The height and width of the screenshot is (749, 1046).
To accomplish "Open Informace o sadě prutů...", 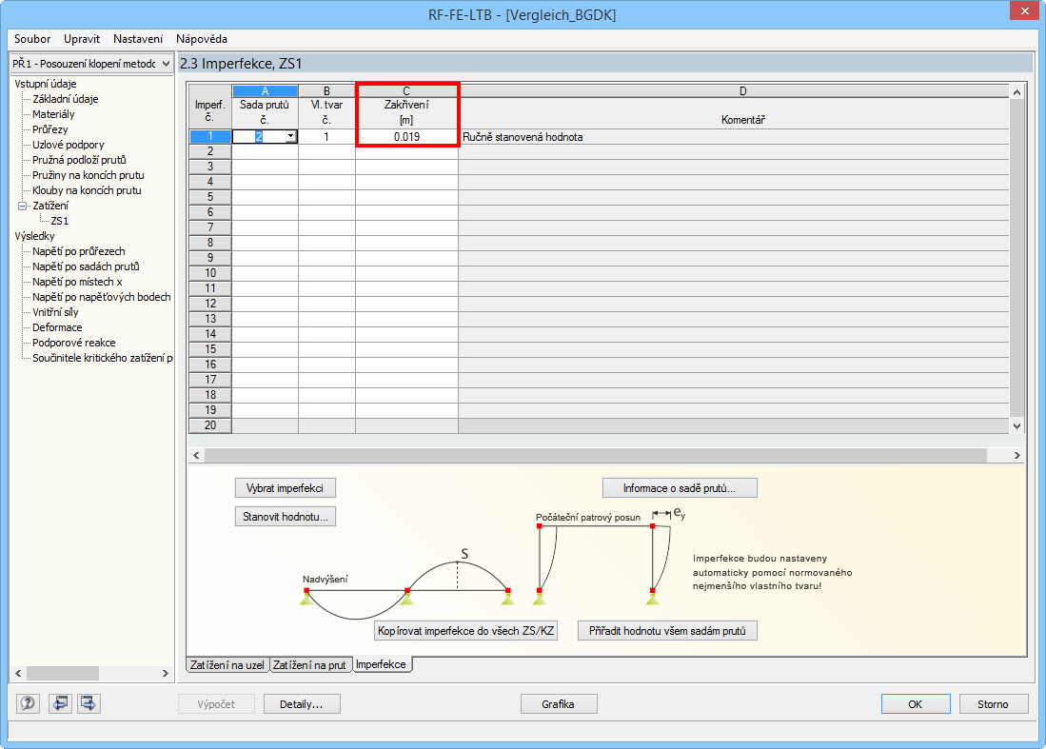I will 680,488.
